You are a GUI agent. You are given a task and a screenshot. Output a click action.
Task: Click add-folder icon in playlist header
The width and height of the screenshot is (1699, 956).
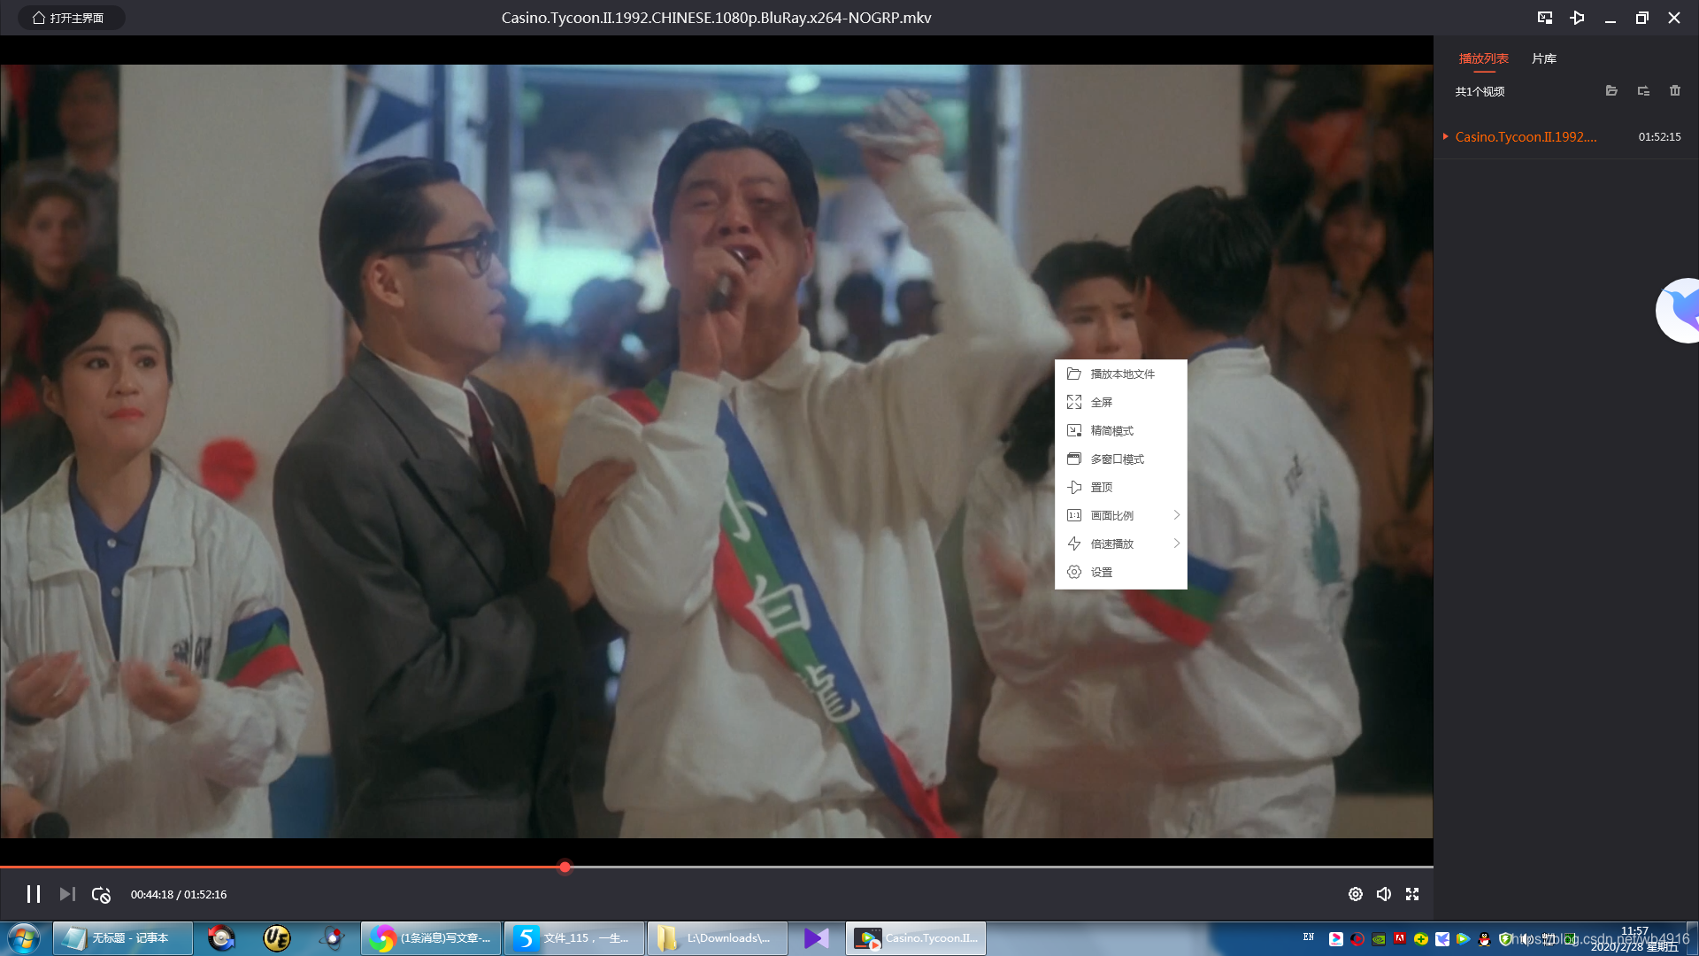click(1611, 90)
